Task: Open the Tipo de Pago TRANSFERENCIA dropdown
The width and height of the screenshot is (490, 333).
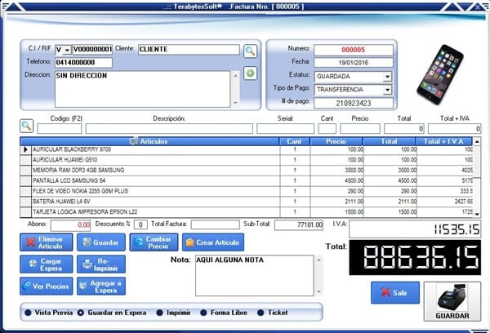Action: pos(387,90)
